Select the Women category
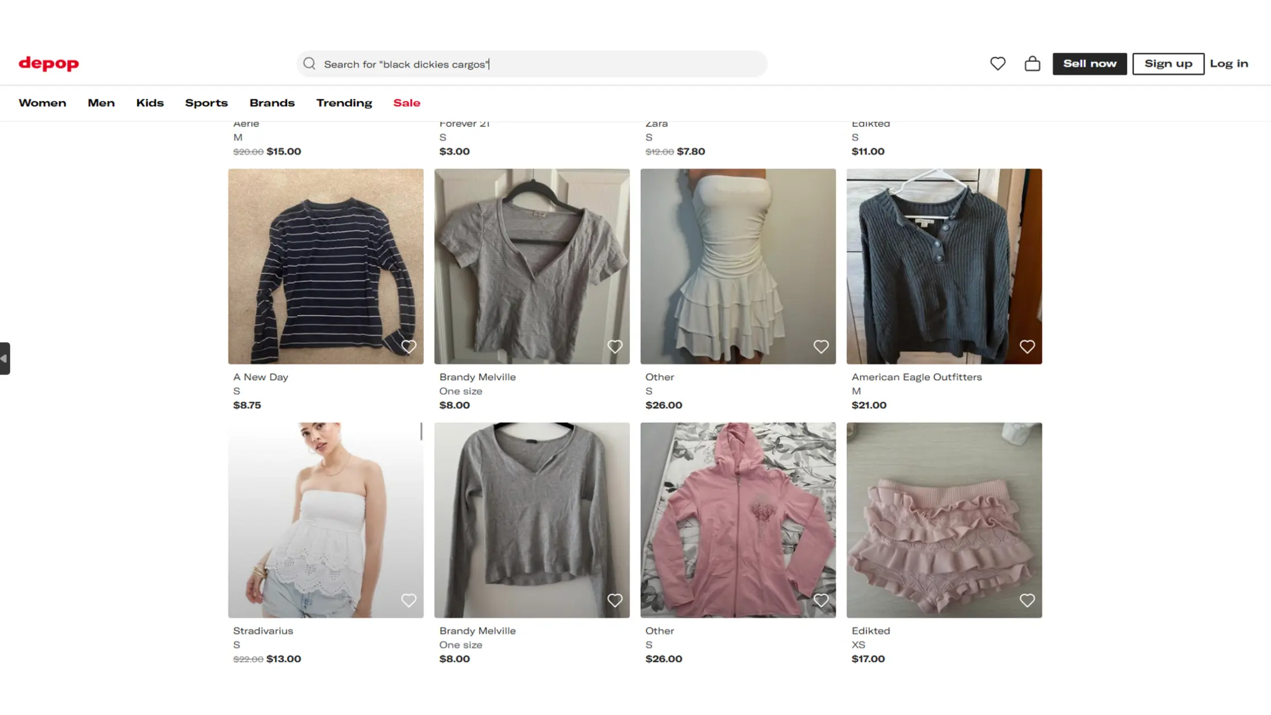 coord(42,103)
